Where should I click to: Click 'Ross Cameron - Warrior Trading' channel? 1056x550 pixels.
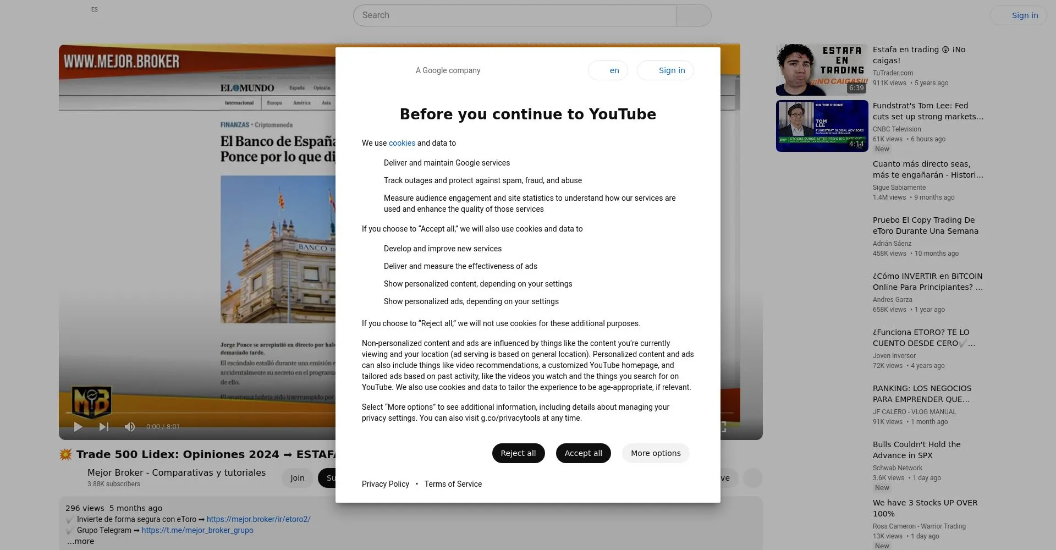click(919, 526)
